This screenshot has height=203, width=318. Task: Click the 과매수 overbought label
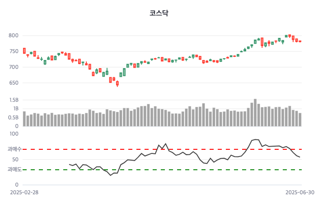click(x=14, y=149)
